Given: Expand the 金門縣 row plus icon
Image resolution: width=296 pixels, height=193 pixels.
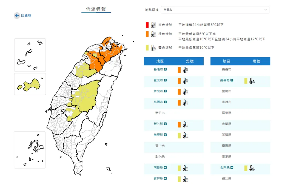Looking at the screenshot, I should pos(232,168).
